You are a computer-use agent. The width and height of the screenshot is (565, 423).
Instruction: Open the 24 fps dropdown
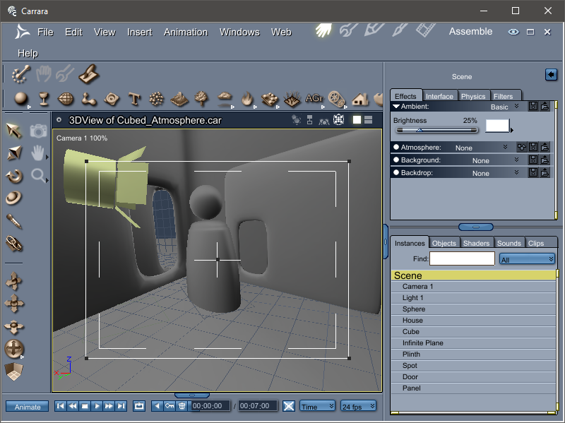click(358, 406)
